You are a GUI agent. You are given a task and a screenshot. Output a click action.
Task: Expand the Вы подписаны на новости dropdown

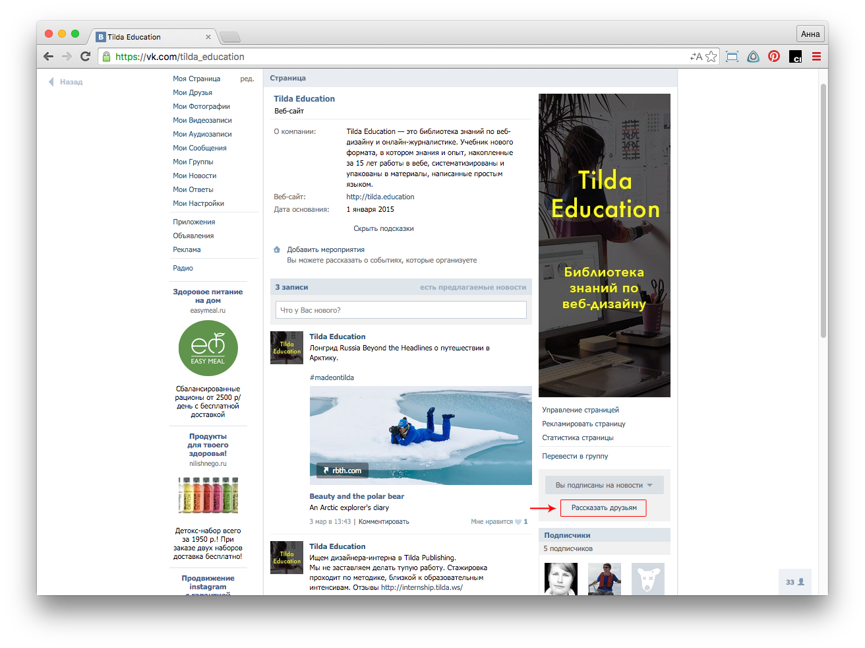tap(604, 485)
